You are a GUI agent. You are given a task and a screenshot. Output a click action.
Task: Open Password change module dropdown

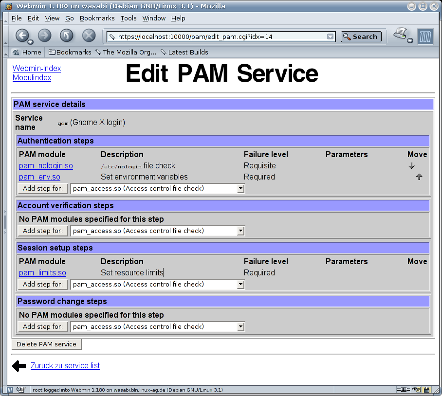point(158,326)
